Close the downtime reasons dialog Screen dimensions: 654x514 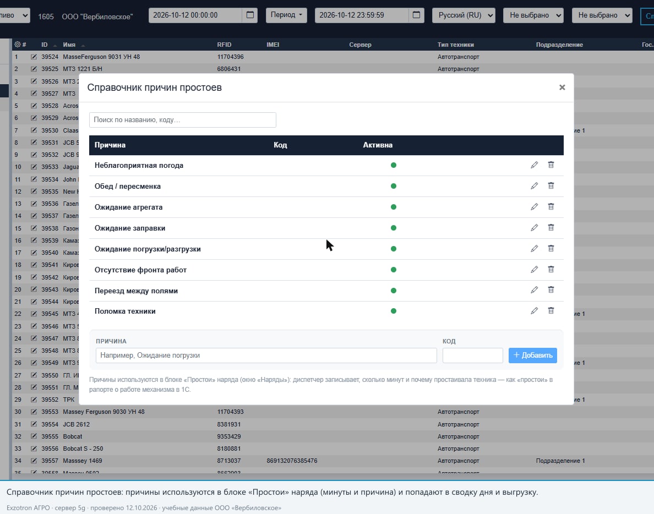pos(562,87)
